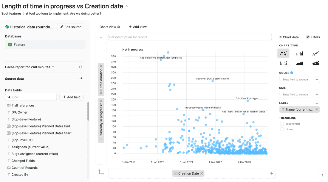Choose the bar chart type icon
The height and width of the screenshot is (182, 328).
click(x=299, y=54)
